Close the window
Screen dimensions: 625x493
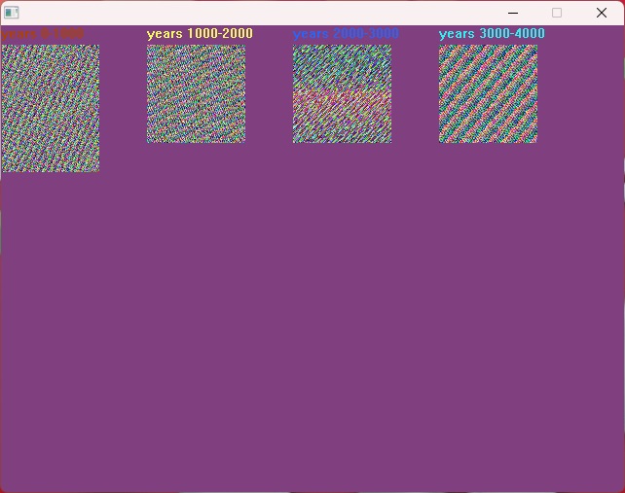click(x=601, y=13)
